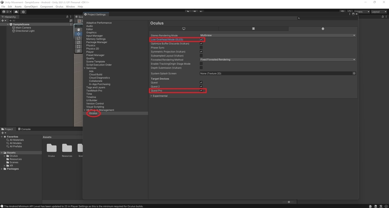Collapse the Favorites group in Project
The image size is (389, 208).
tap(2, 137)
